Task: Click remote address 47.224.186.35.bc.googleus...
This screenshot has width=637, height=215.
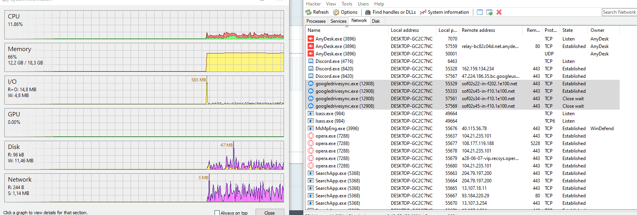Action: click(x=491, y=76)
